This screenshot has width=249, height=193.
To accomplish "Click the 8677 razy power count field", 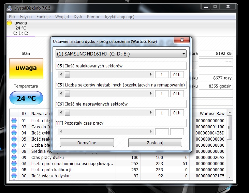I will [216, 78].
